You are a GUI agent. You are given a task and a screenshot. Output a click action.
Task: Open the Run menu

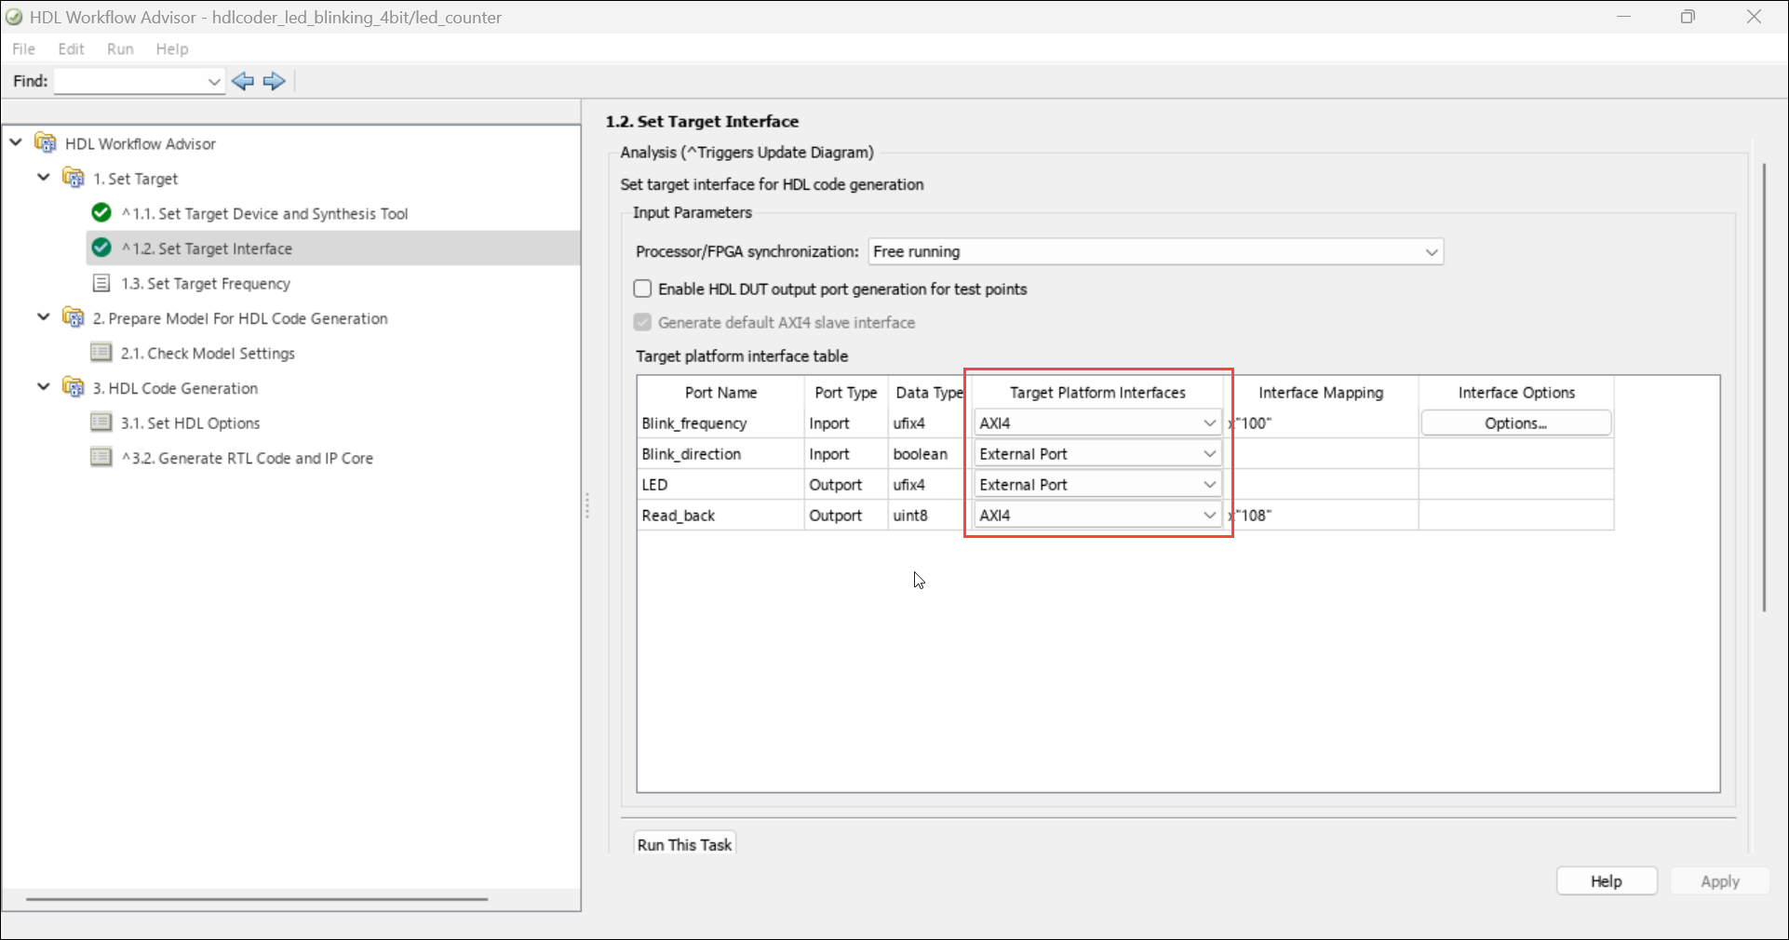(x=120, y=49)
